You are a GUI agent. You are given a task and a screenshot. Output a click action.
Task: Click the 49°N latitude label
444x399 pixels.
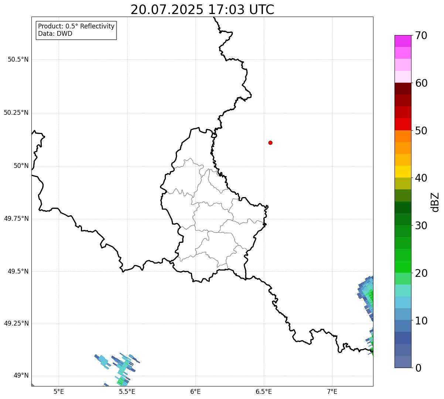(21, 376)
